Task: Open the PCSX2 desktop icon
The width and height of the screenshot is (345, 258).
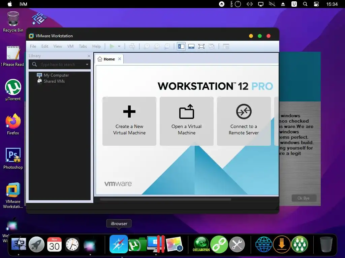Action: (x=39, y=19)
